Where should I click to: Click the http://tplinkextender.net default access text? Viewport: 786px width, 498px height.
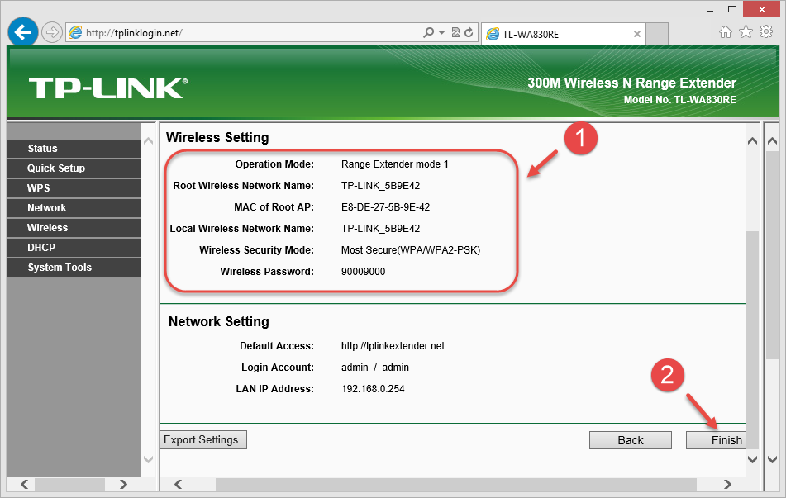393,346
